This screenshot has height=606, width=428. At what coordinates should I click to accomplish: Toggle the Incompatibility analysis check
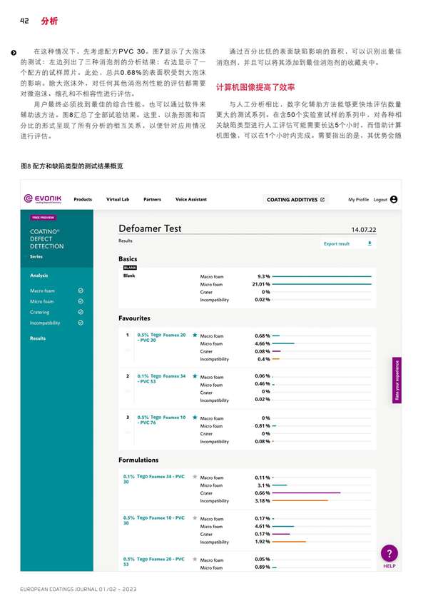[x=81, y=323]
